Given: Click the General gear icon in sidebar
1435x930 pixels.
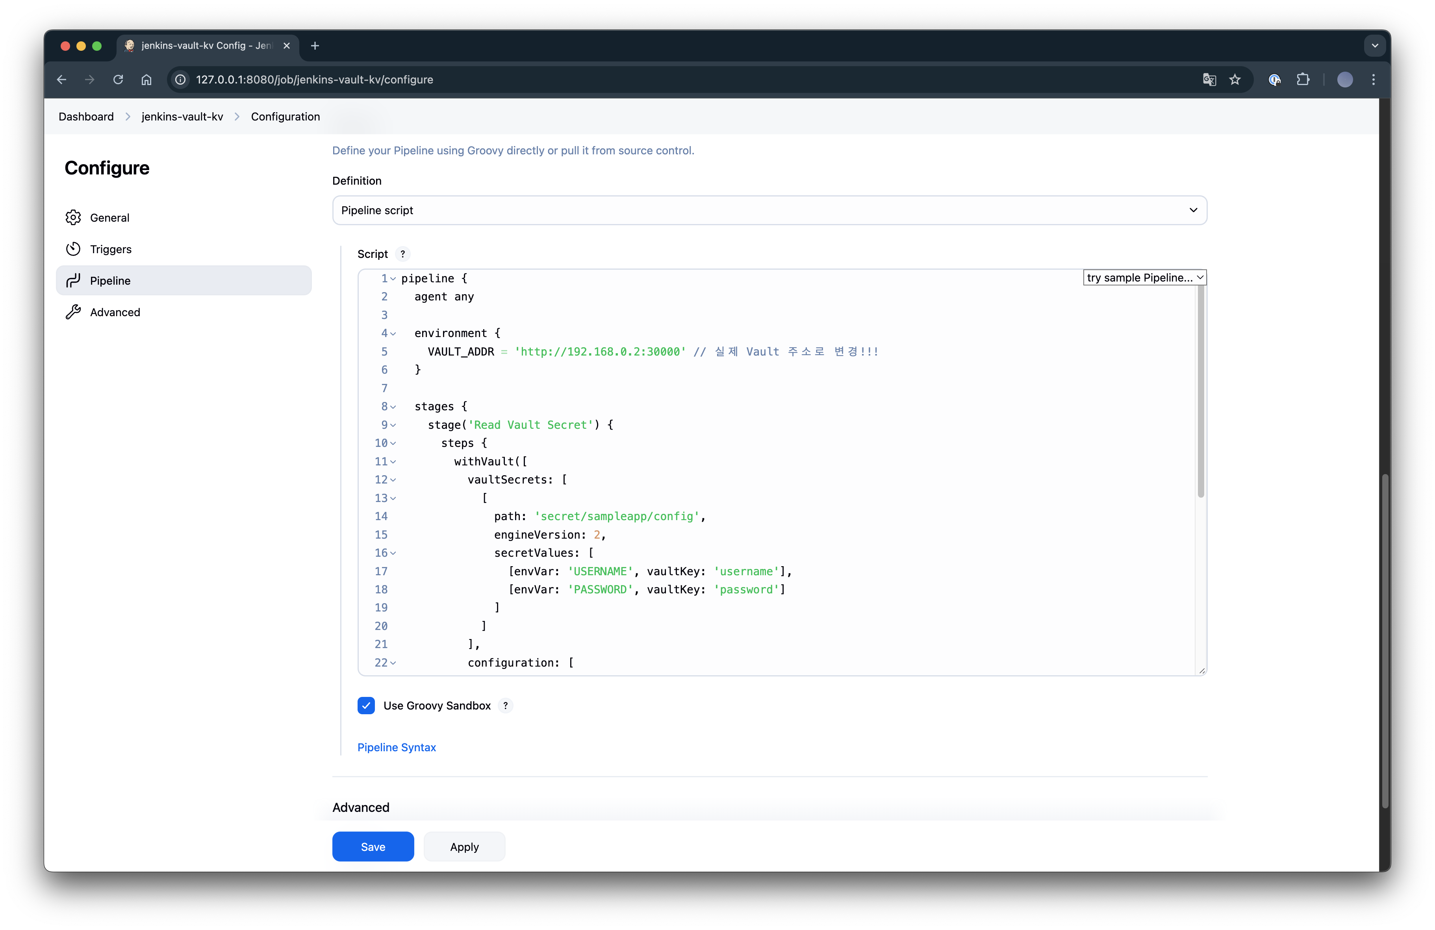Looking at the screenshot, I should (x=73, y=218).
